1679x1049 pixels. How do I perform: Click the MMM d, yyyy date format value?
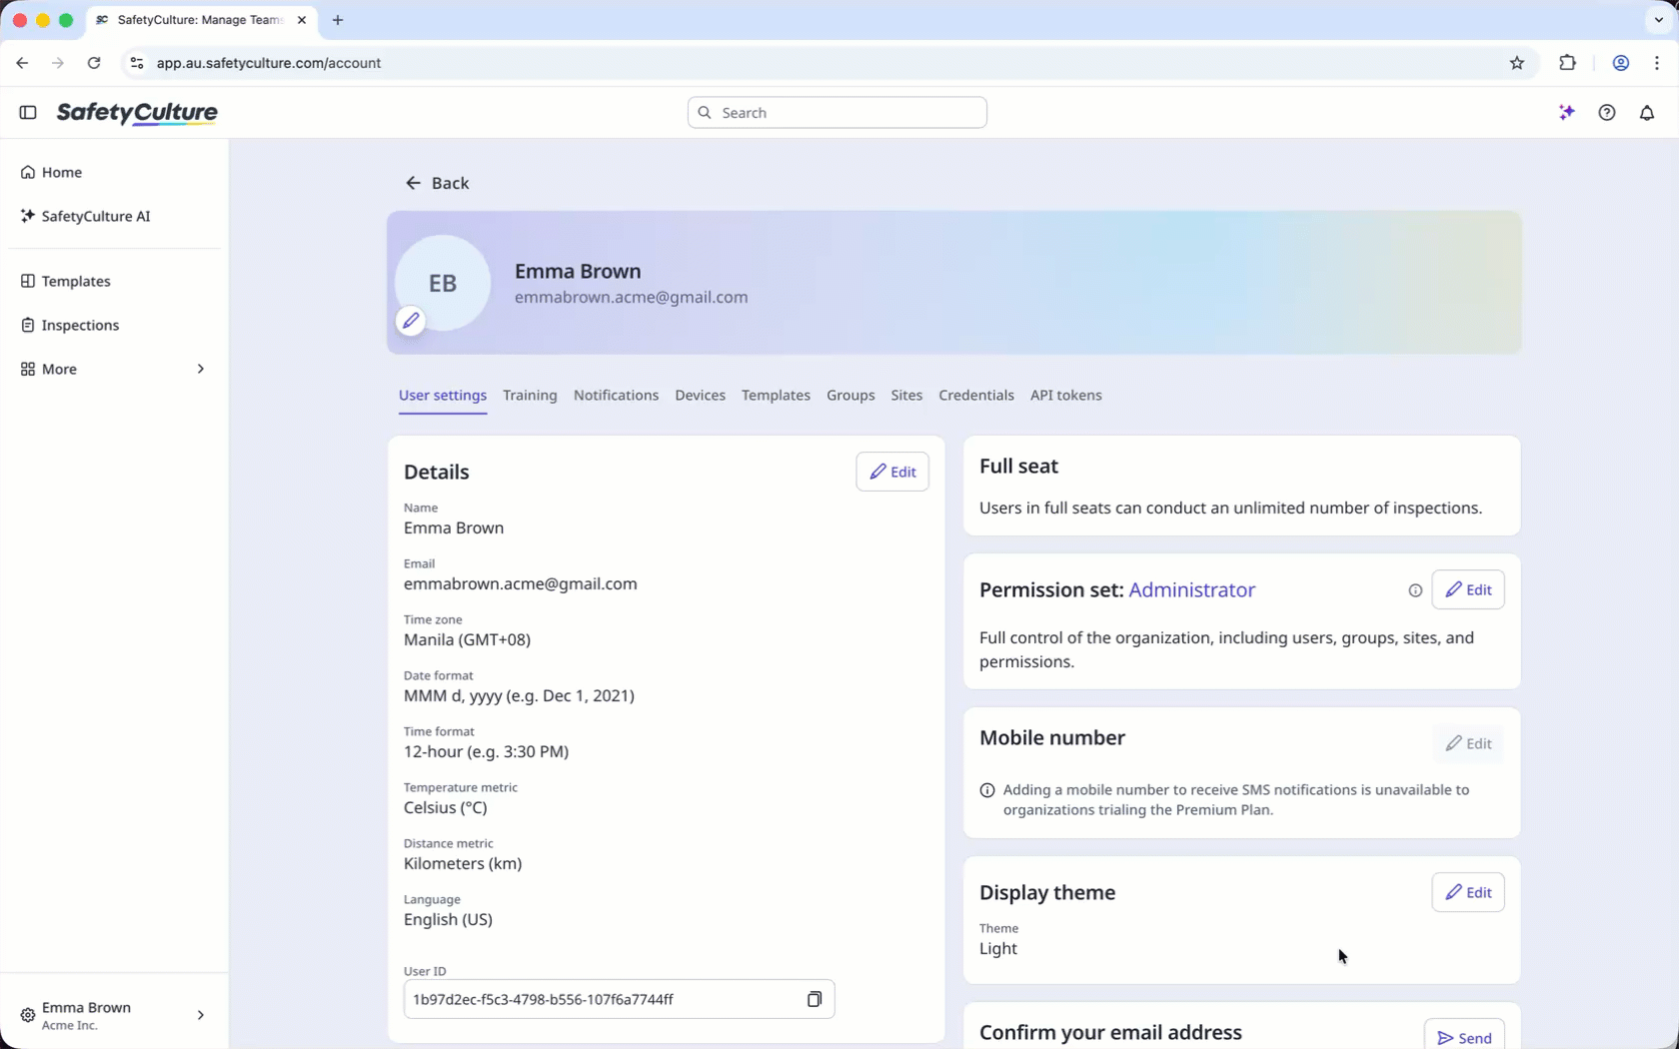(519, 696)
